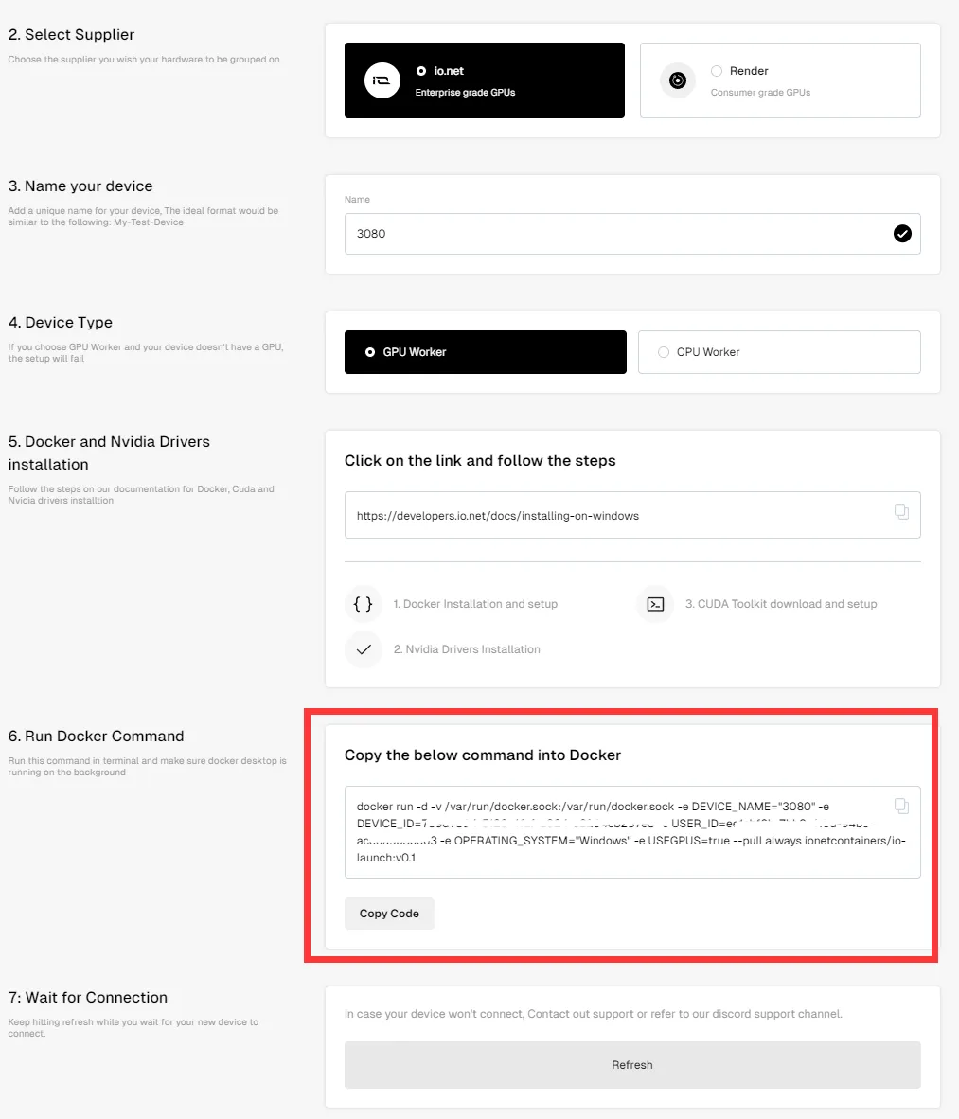Click the terminal icon for CUDA Toolkit

pos(655,604)
